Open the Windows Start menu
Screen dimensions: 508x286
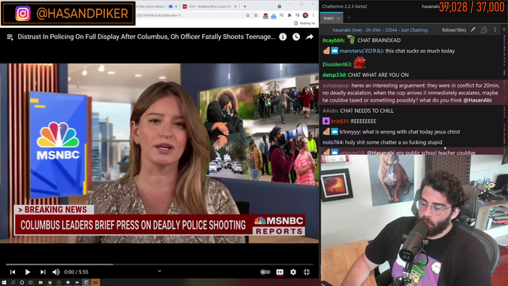point(4,283)
